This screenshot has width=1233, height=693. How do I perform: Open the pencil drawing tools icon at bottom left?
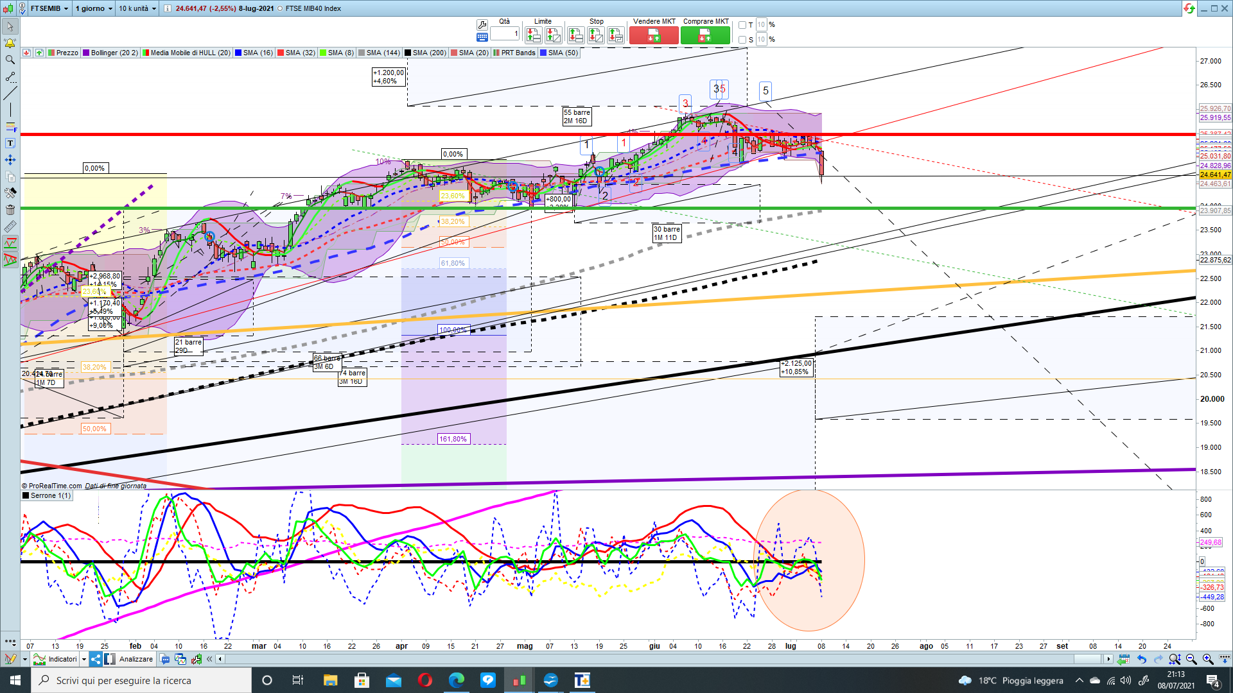point(11,659)
